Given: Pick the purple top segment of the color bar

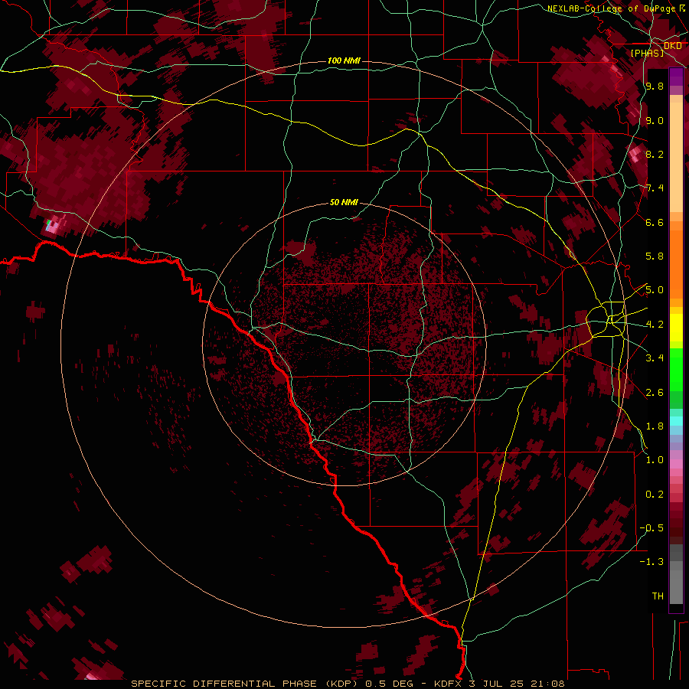Looking at the screenshot, I should (x=676, y=77).
